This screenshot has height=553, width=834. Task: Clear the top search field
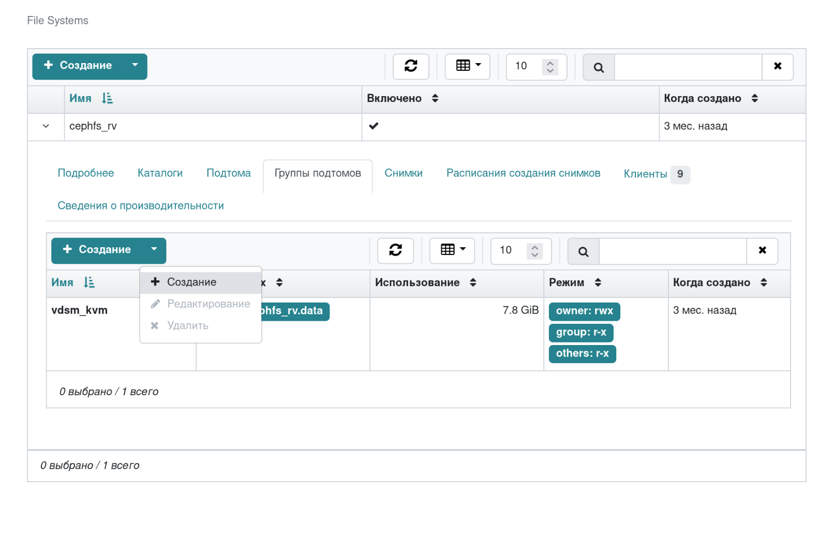pos(777,66)
